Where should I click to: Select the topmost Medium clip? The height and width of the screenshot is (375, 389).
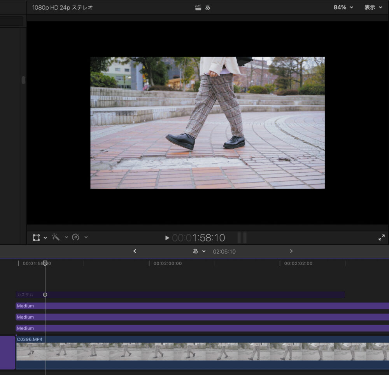click(194, 306)
